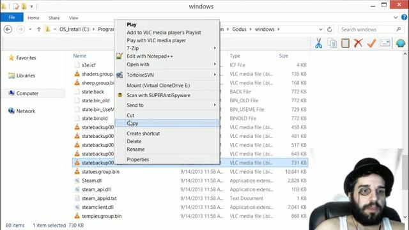Image resolution: width=409 pixels, height=230 pixels.
Task: Open Help with the question mark icon
Action: (404, 17)
